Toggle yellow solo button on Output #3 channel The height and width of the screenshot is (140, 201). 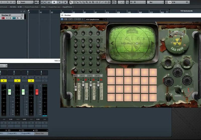click(x=18, y=81)
